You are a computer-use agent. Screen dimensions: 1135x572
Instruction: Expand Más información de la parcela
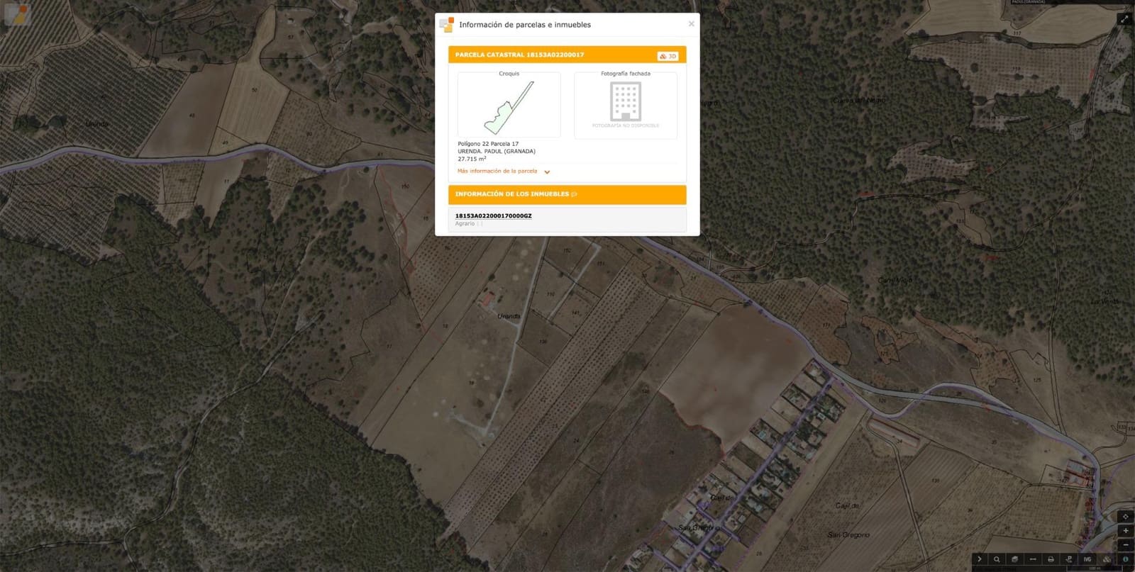[497, 171]
